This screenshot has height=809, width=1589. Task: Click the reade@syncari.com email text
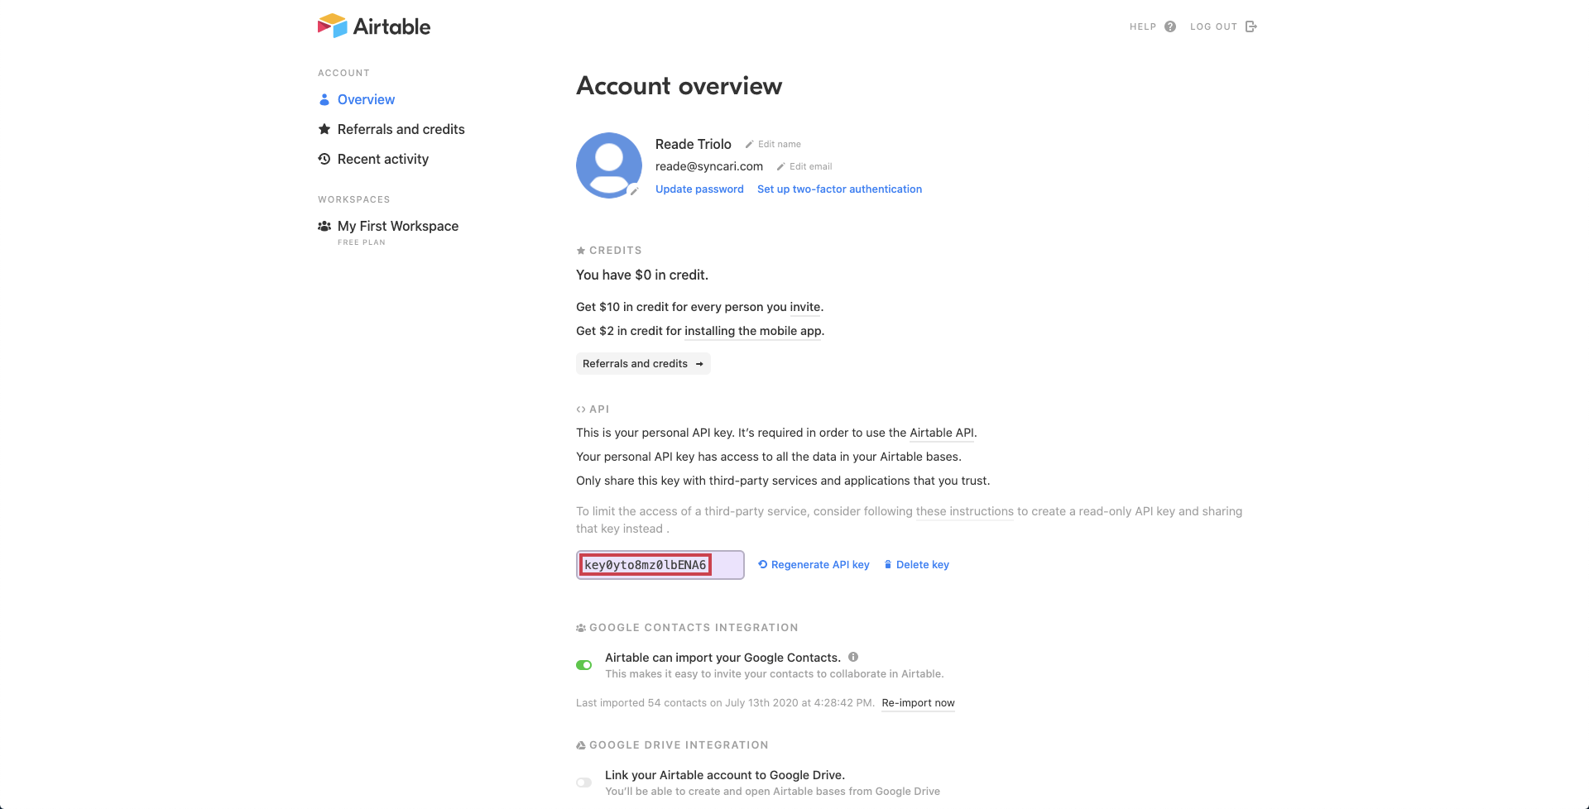pyautogui.click(x=709, y=166)
